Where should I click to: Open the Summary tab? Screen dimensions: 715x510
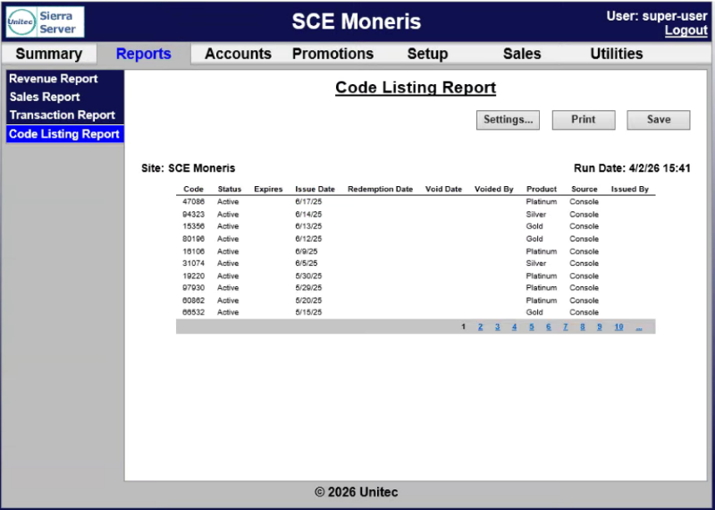[x=49, y=54]
